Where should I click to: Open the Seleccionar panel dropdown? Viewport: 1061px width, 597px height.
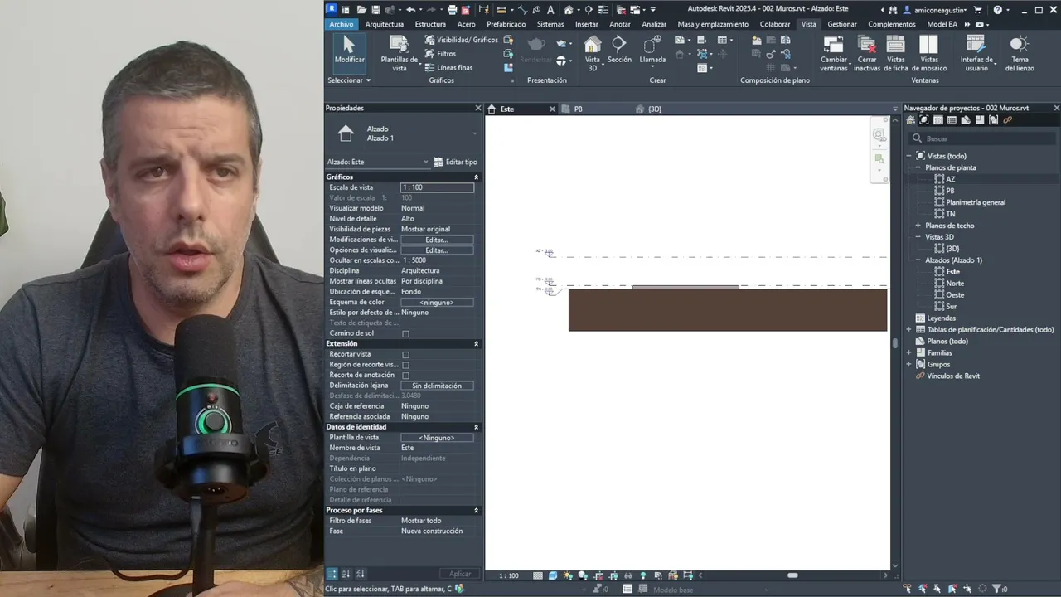(x=349, y=80)
